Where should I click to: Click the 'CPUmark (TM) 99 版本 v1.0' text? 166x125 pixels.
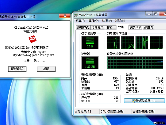(31, 28)
